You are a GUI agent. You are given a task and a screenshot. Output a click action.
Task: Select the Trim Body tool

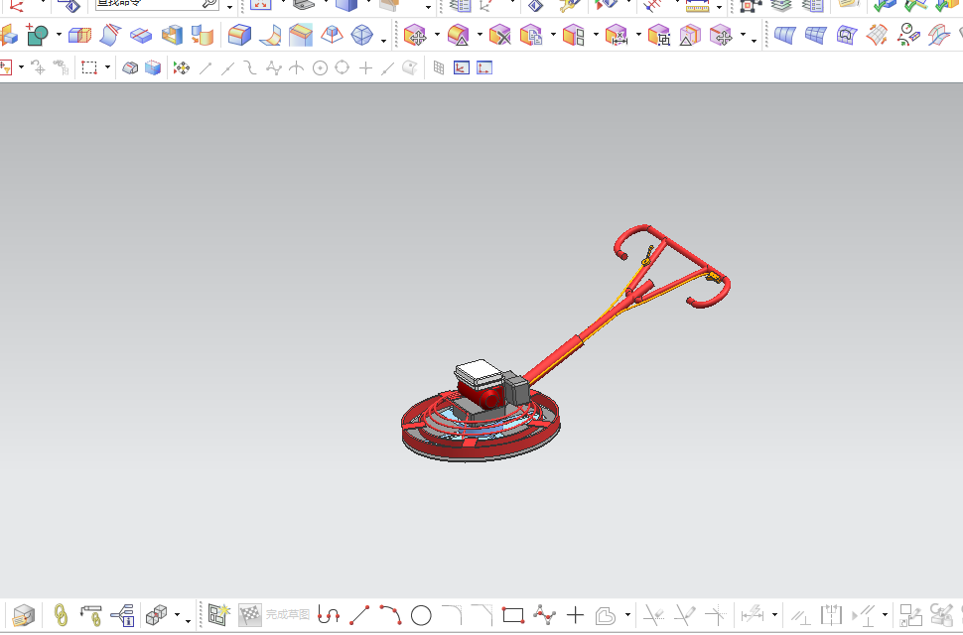pos(79,35)
